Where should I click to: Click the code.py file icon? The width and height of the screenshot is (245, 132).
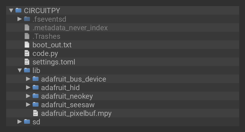(x=27, y=53)
